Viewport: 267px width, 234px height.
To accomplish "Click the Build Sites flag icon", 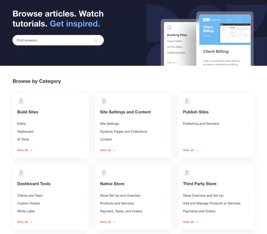I will tap(21, 101).
